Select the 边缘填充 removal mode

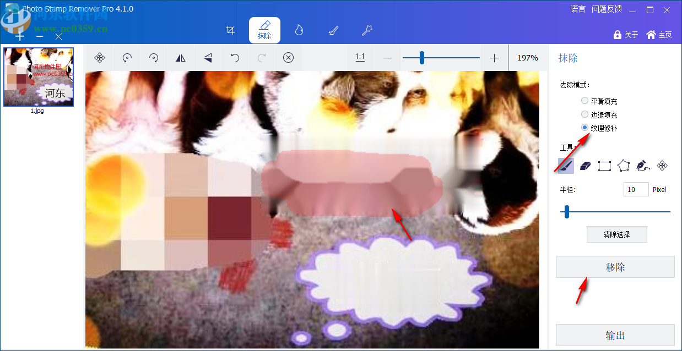(x=584, y=114)
